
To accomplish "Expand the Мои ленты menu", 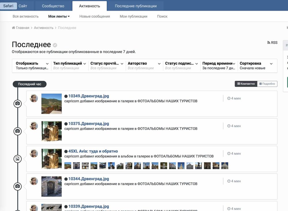I will 59,16.
